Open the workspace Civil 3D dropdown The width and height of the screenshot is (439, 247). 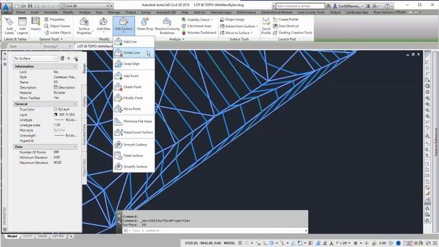pyautogui.click(x=85, y=5)
